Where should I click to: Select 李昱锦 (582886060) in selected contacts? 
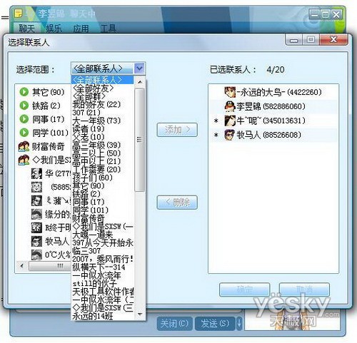(x=273, y=106)
